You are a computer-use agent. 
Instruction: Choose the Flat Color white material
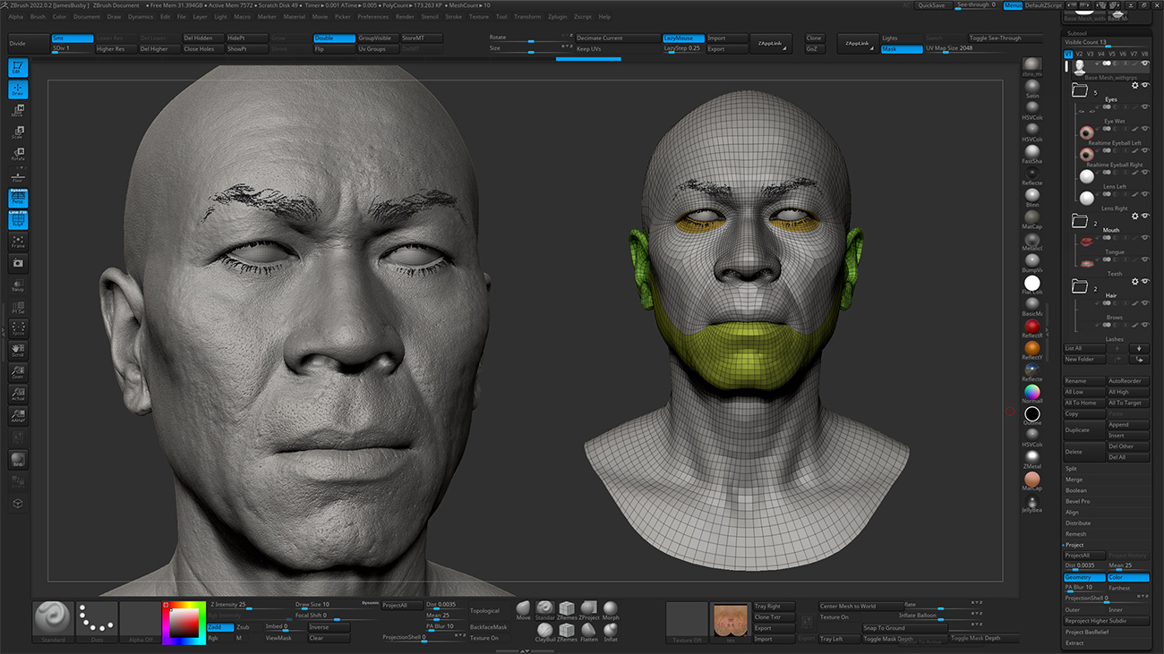pyautogui.click(x=1032, y=283)
